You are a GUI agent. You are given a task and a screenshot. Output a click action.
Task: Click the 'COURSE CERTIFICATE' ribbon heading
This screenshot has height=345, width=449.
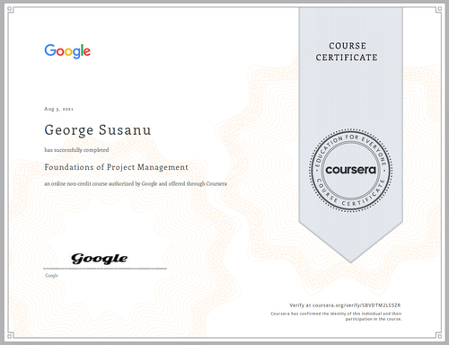click(x=347, y=51)
